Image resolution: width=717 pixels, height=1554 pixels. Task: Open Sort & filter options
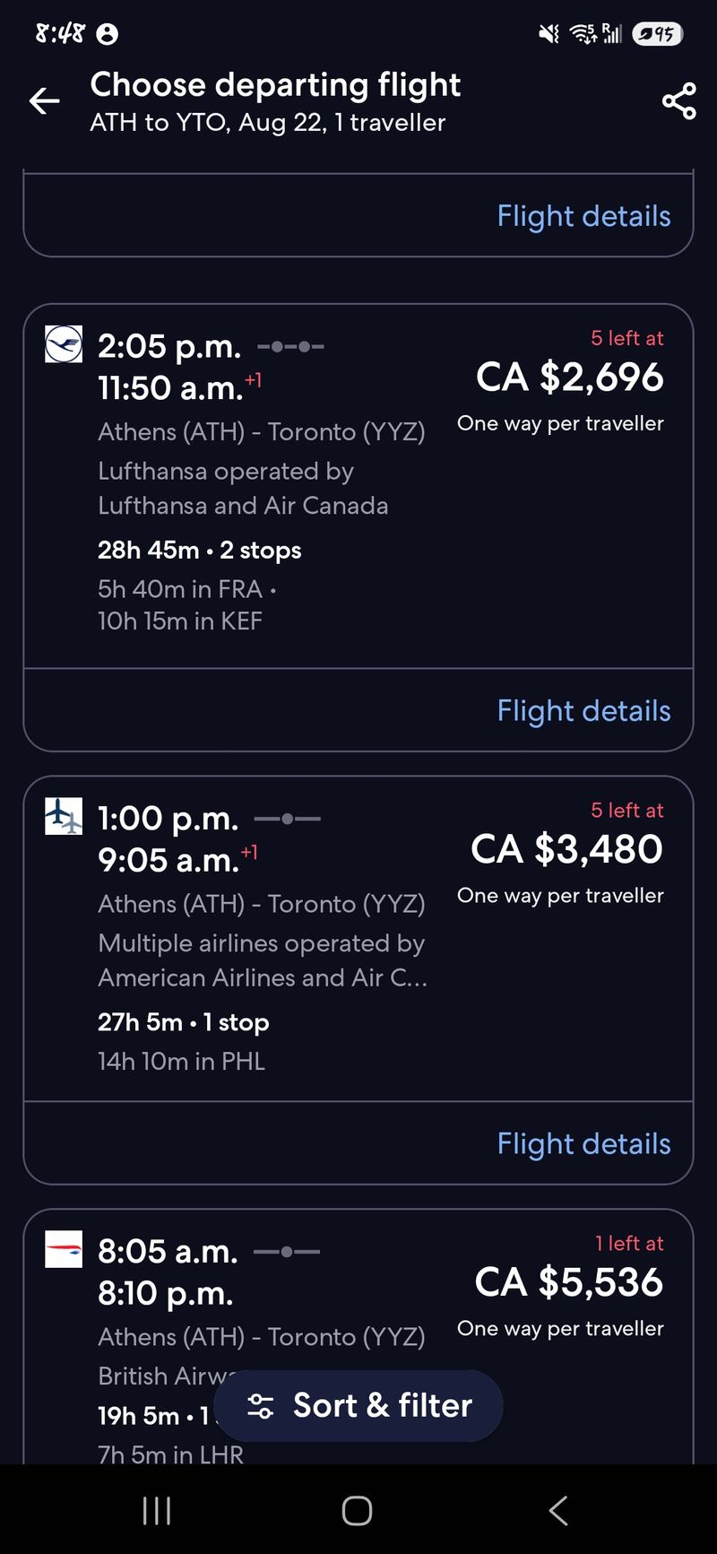click(358, 1405)
